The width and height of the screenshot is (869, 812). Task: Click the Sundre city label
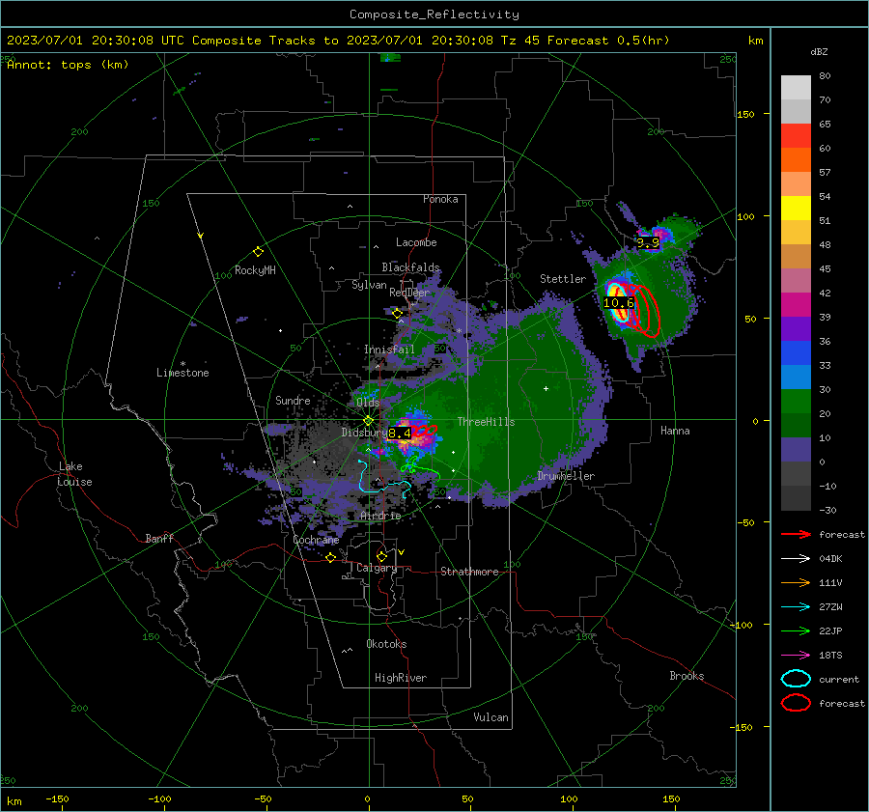click(293, 400)
